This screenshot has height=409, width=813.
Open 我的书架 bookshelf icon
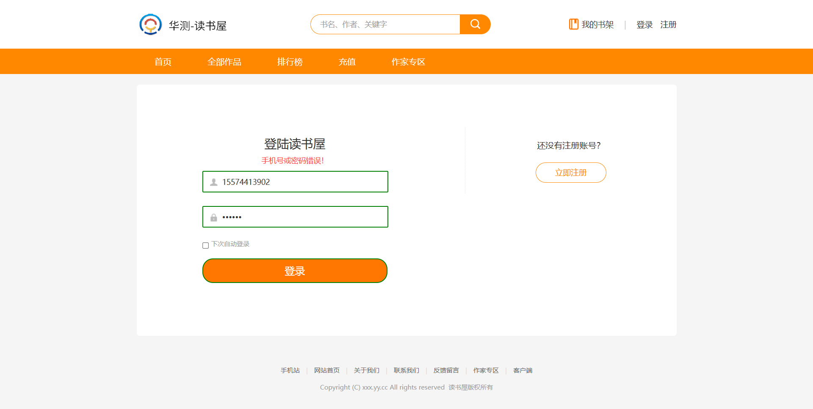point(573,24)
